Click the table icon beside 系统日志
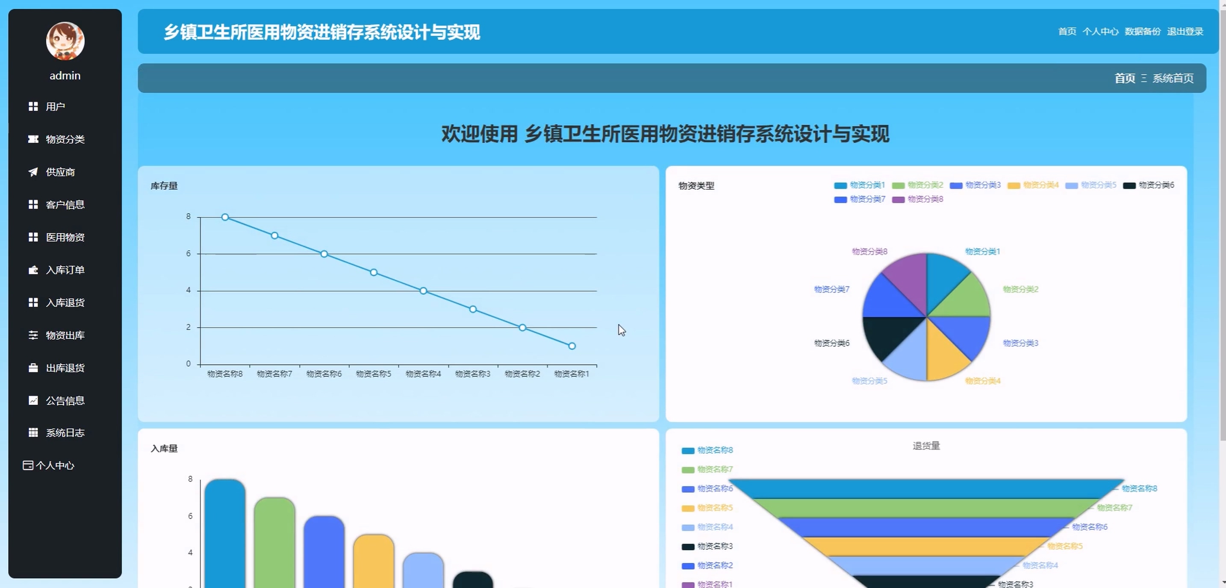Screen dimensions: 1226x588 33,432
